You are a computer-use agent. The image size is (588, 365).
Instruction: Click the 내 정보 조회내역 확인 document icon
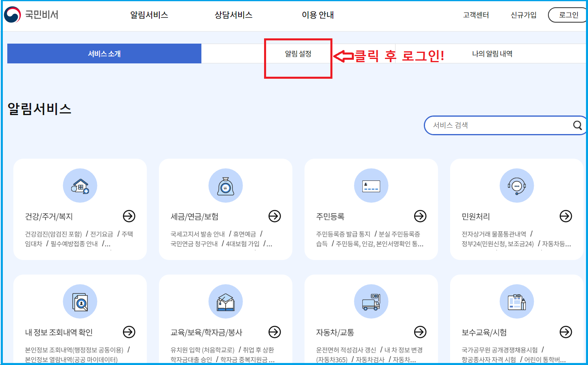tap(80, 301)
